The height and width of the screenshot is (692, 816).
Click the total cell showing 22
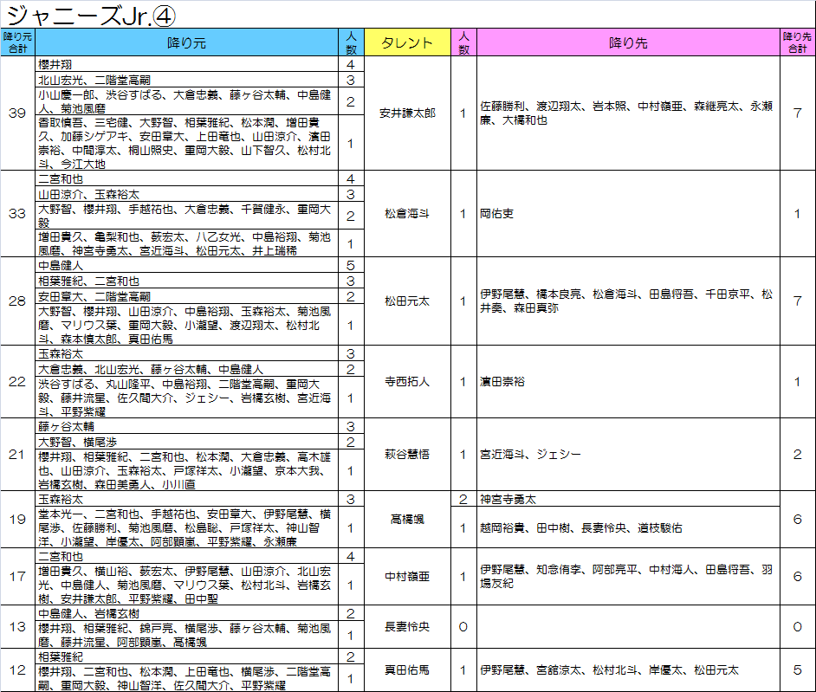pos(17,381)
